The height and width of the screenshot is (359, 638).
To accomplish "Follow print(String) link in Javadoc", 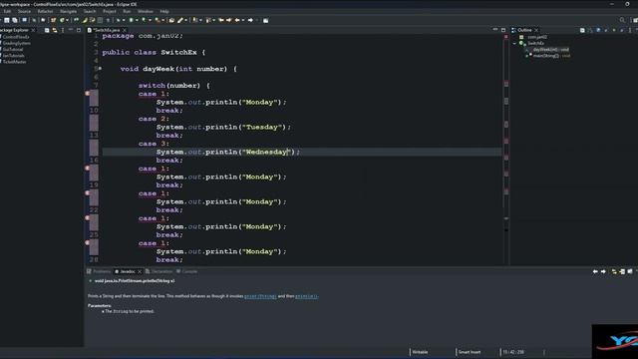I will (x=260, y=296).
